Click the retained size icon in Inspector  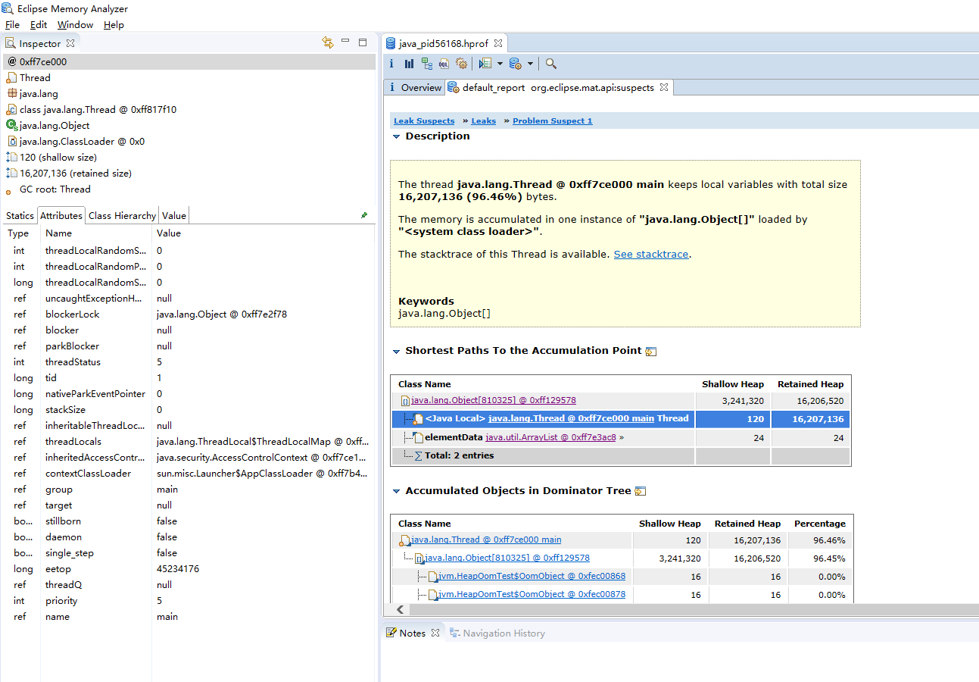click(x=11, y=173)
